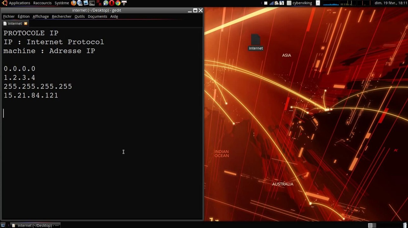Click the text '0.0.0.0'
This screenshot has width=408, height=228.
(19, 69)
